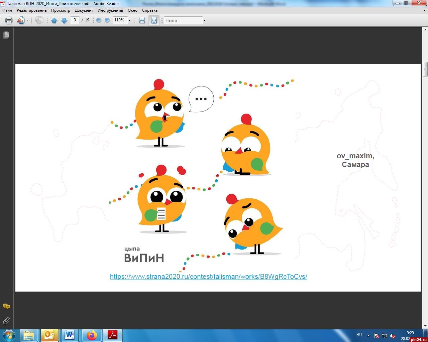Toggle fit width scrolling mode
The width and height of the screenshot is (428, 342).
pyautogui.click(x=142, y=20)
